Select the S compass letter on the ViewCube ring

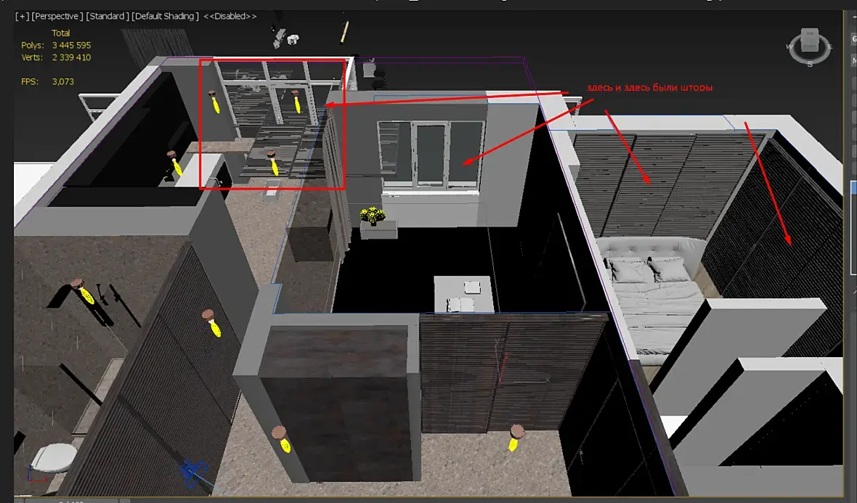tap(810, 64)
